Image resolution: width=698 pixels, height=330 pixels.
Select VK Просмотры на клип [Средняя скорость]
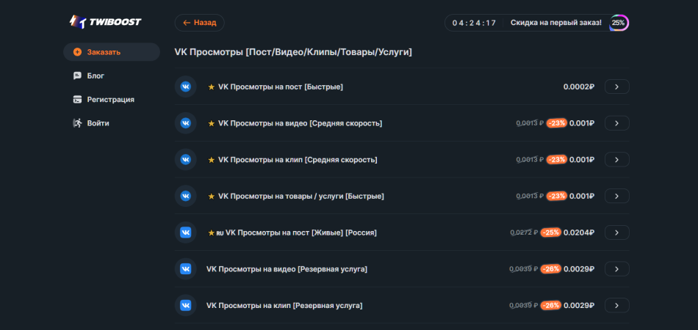298,159
